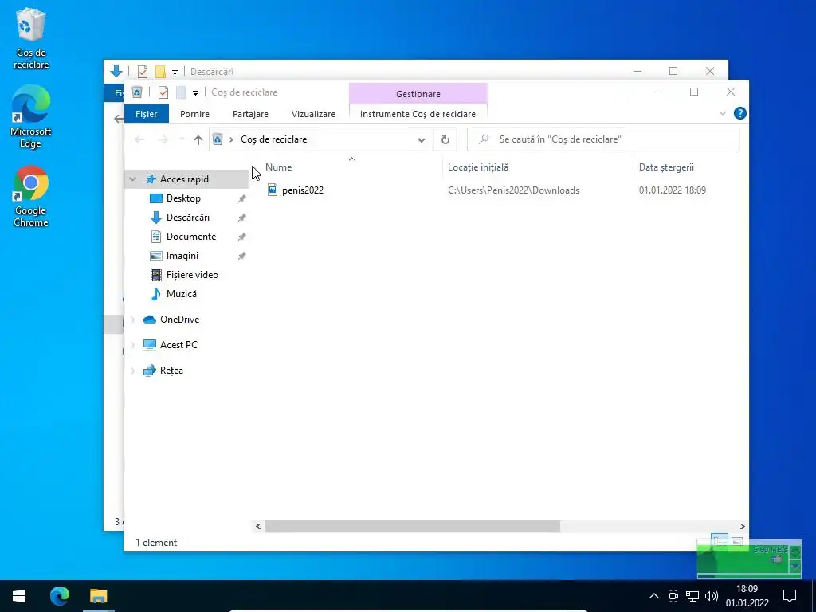This screenshot has width=816, height=612.
Task: Open quick access toolbar dropdown in Descărcări window
Action: tap(175, 73)
